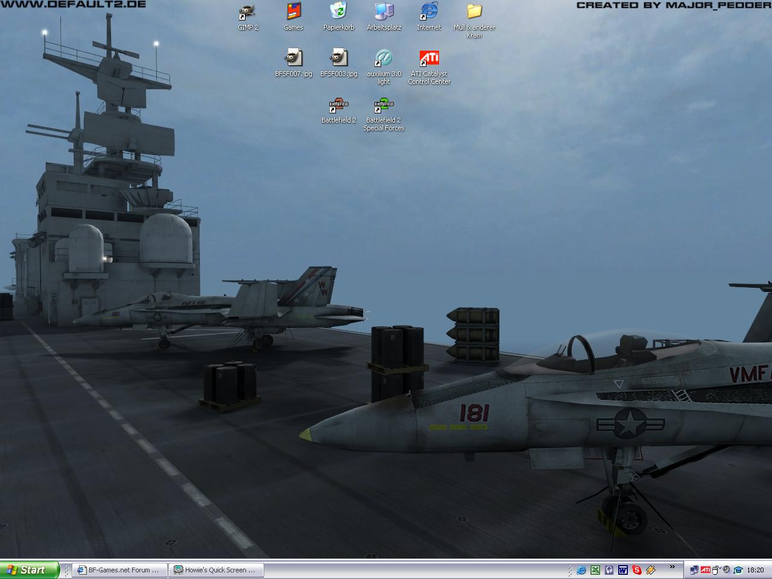
Task: Open the GIMP 2 desktop shortcut
Action: pos(247,12)
